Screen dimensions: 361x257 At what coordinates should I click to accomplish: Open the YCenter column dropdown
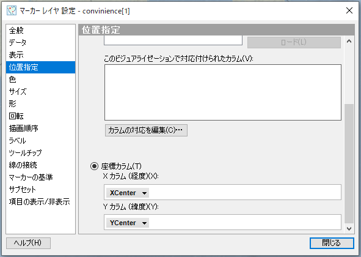(128, 223)
